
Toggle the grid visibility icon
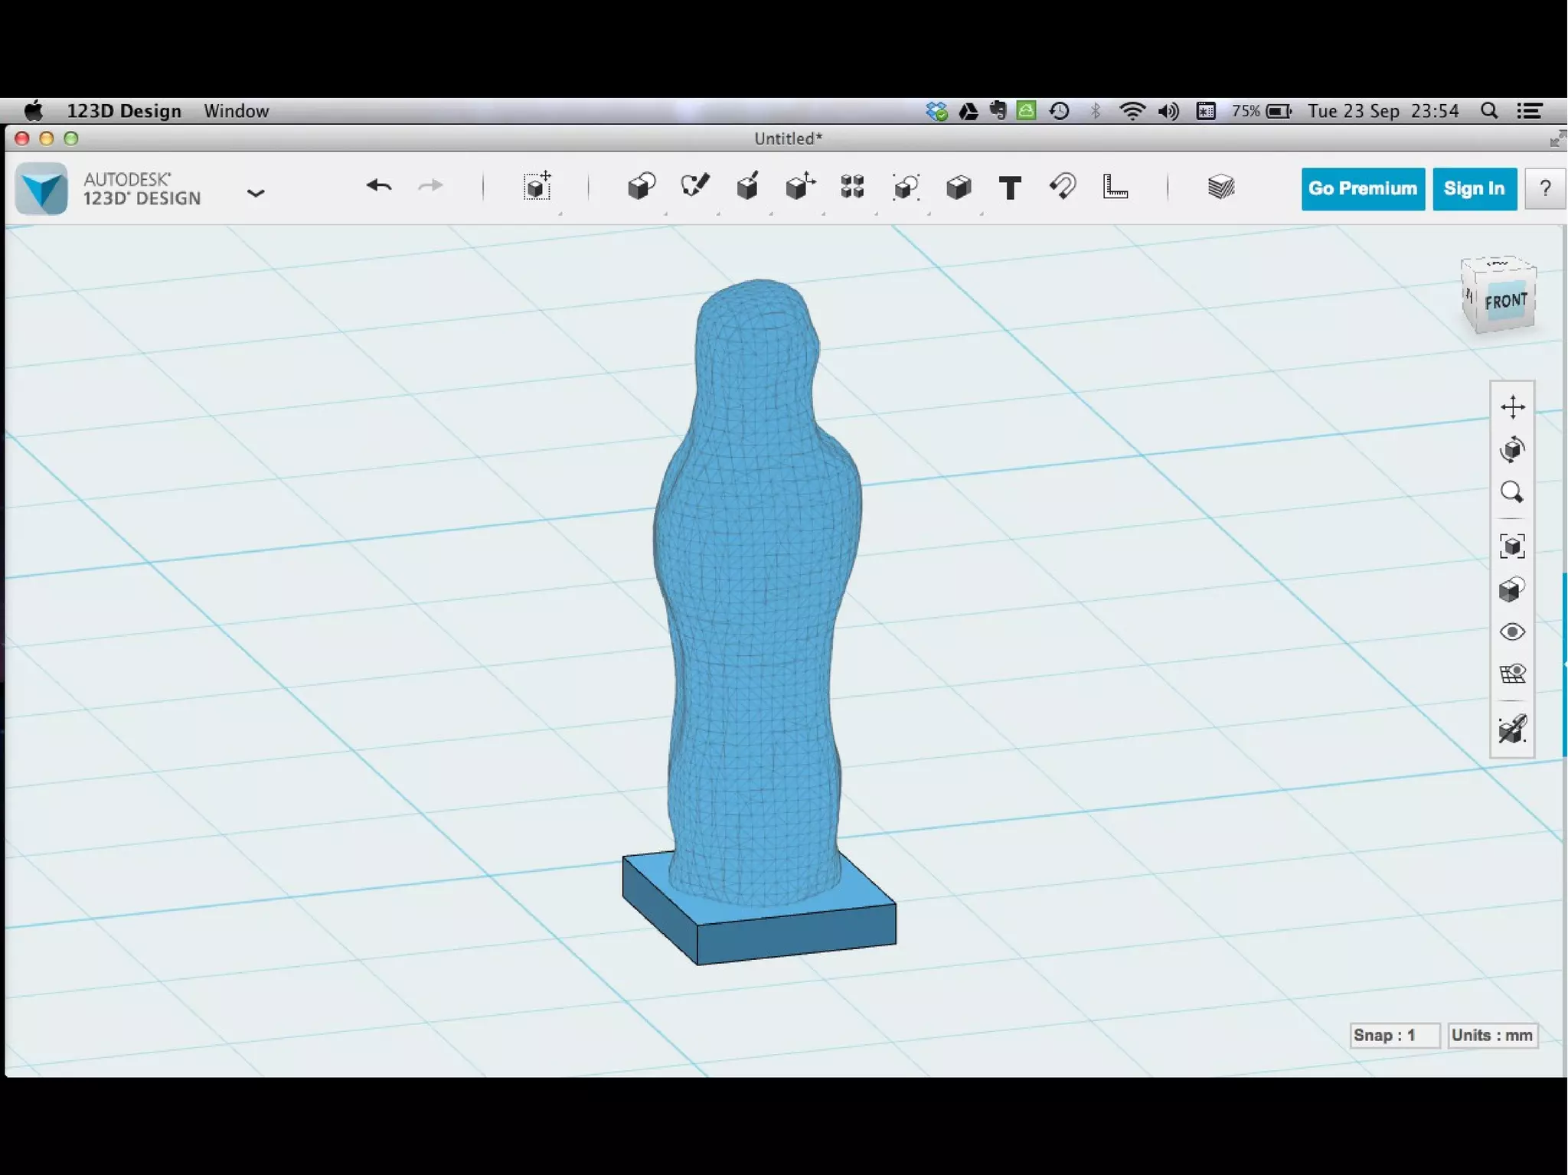(1512, 674)
